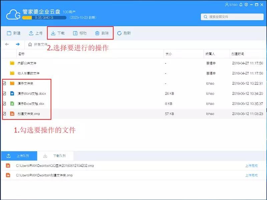Screen dimensions: 267x200
Task: Click the 演示文件夹 folder icon
Action: point(12,83)
